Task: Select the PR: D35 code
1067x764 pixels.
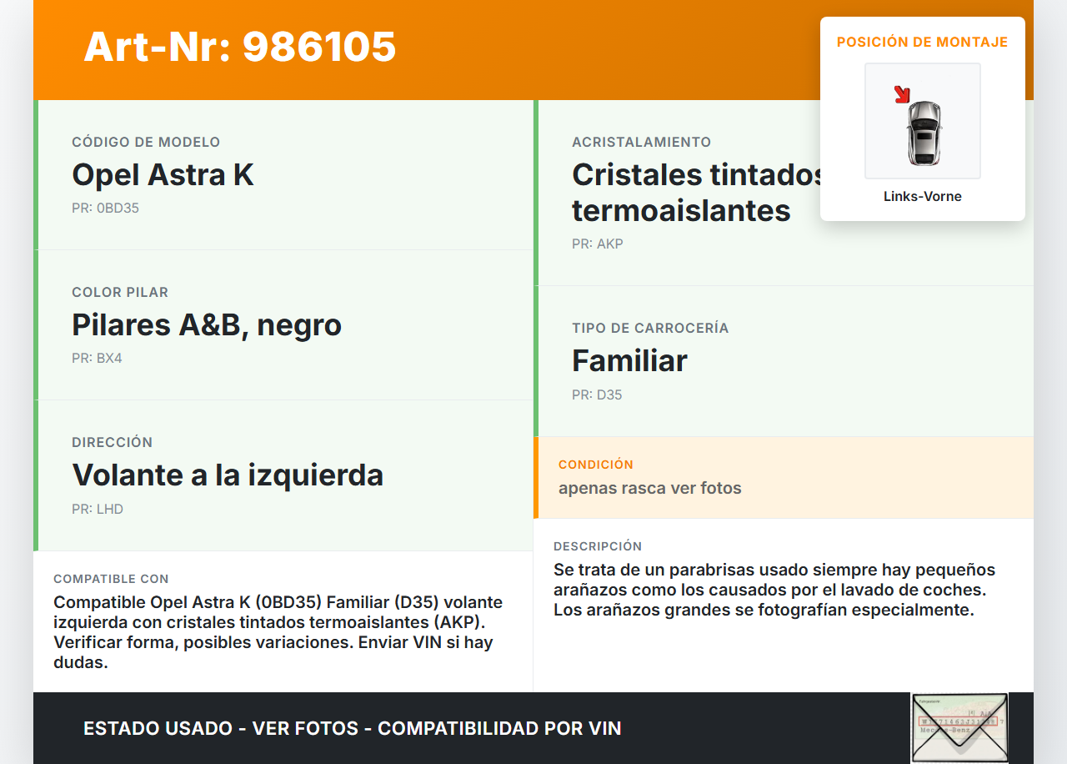Action: [597, 395]
